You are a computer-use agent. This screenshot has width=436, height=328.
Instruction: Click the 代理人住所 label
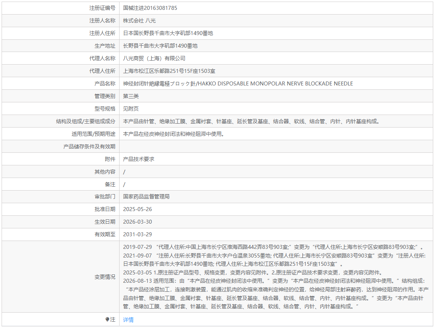click(x=102, y=71)
